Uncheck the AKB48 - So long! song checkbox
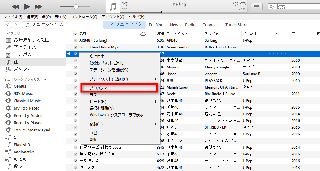320x171 pixels. pyautogui.click(x=76, y=40)
